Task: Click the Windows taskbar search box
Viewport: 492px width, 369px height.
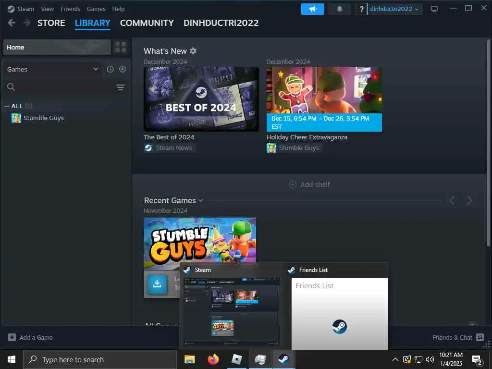Action: click(x=100, y=359)
